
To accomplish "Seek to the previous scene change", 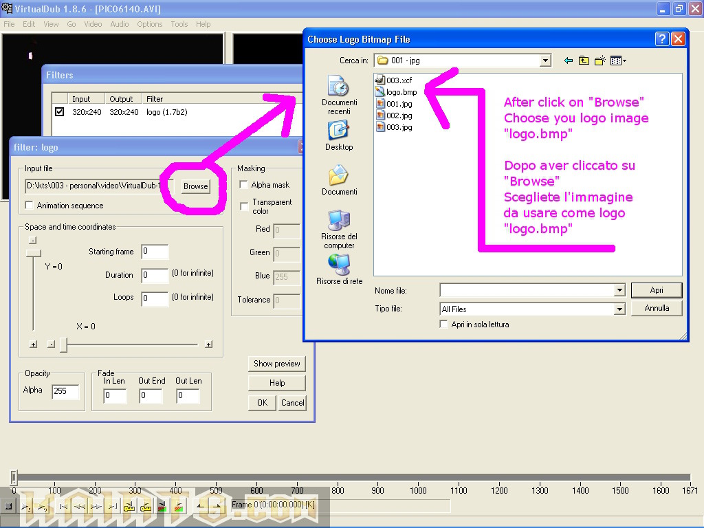I will click(x=162, y=507).
